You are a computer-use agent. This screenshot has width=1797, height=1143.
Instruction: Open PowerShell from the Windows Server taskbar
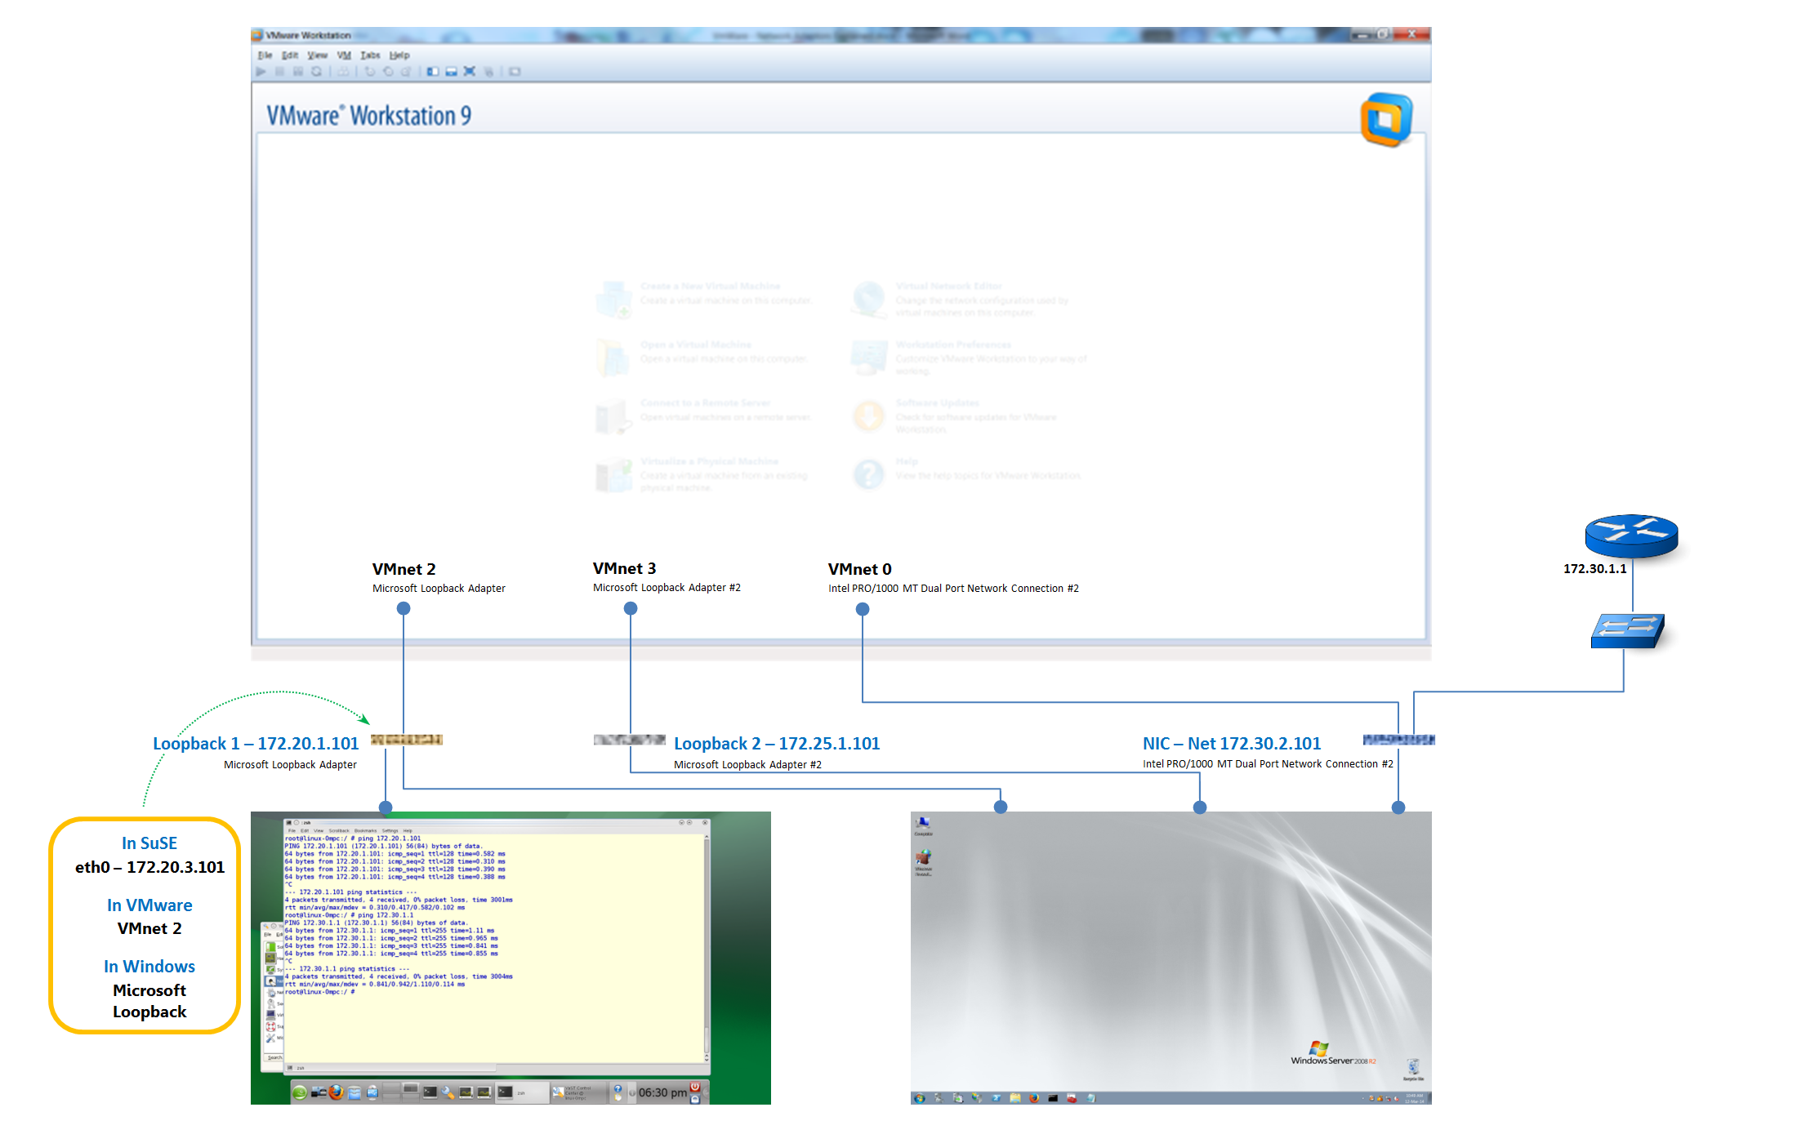click(x=997, y=1098)
